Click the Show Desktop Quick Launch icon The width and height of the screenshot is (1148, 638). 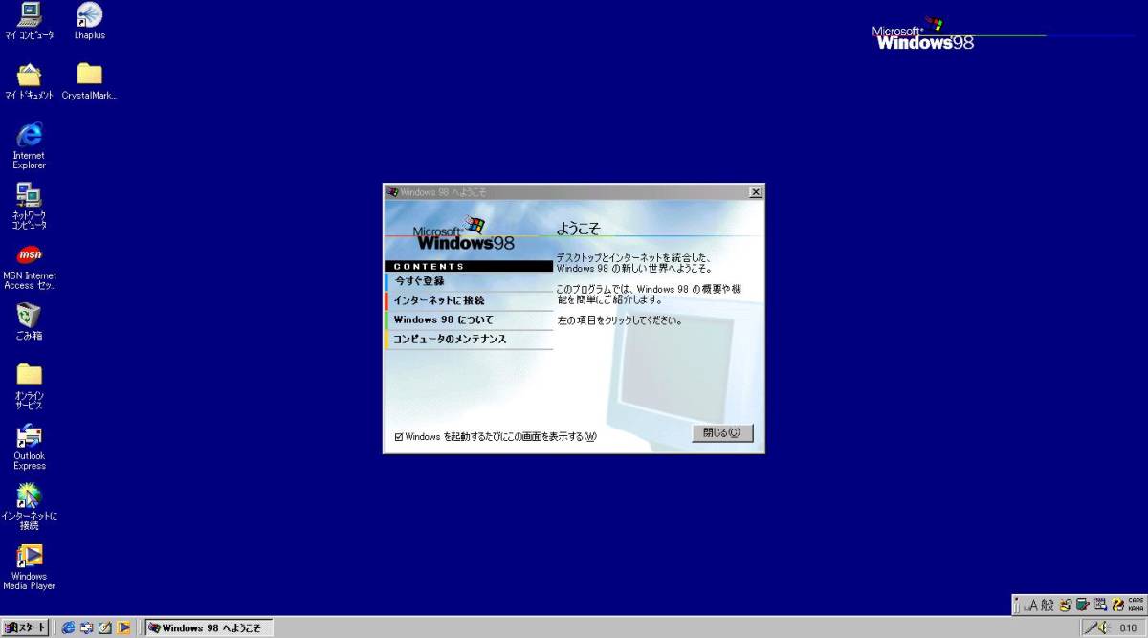pos(105,628)
